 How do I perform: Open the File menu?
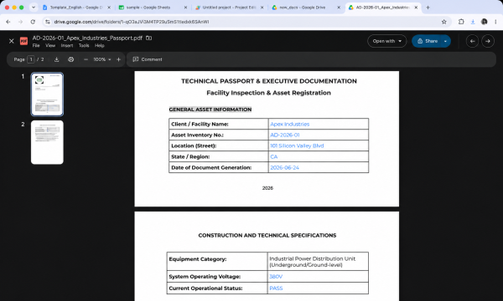[36, 45]
